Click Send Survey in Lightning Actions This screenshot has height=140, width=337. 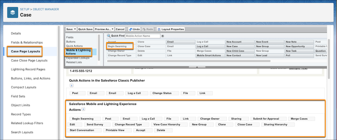point(97,124)
